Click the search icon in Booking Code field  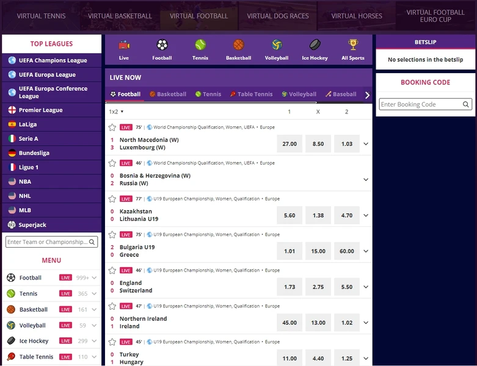click(466, 104)
